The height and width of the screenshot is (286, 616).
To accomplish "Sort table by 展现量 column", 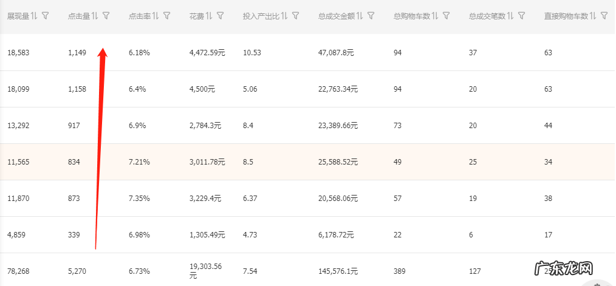I will tap(35, 16).
